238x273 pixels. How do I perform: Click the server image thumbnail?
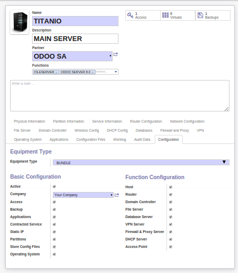tap(20, 22)
